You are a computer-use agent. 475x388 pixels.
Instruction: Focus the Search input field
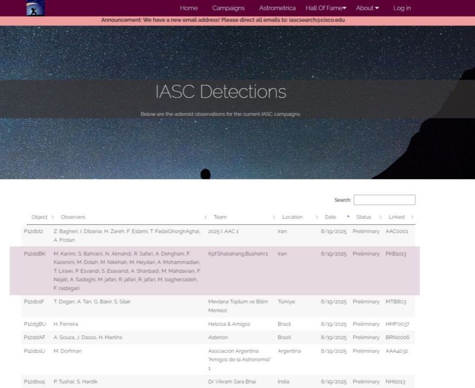[x=385, y=200]
